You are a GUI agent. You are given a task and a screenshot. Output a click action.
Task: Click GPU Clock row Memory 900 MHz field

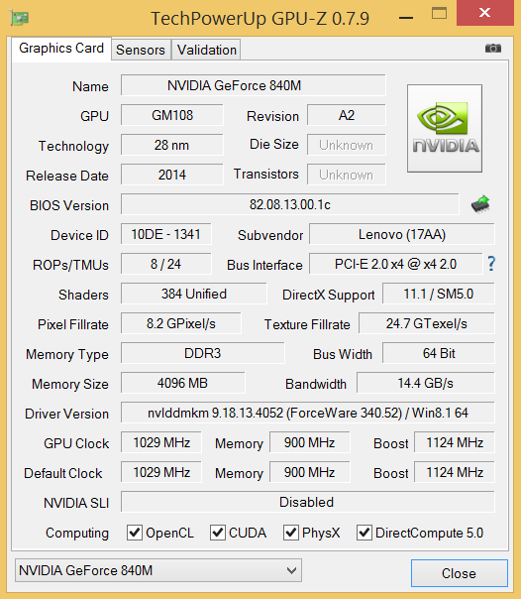(x=310, y=442)
